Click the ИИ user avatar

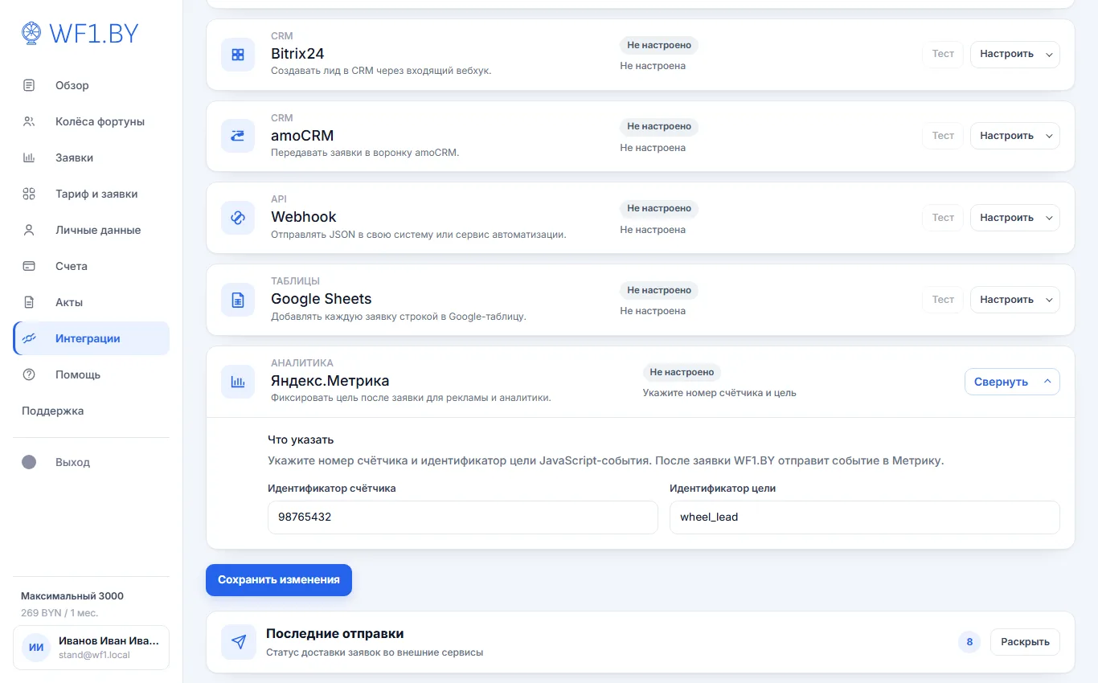tap(36, 648)
